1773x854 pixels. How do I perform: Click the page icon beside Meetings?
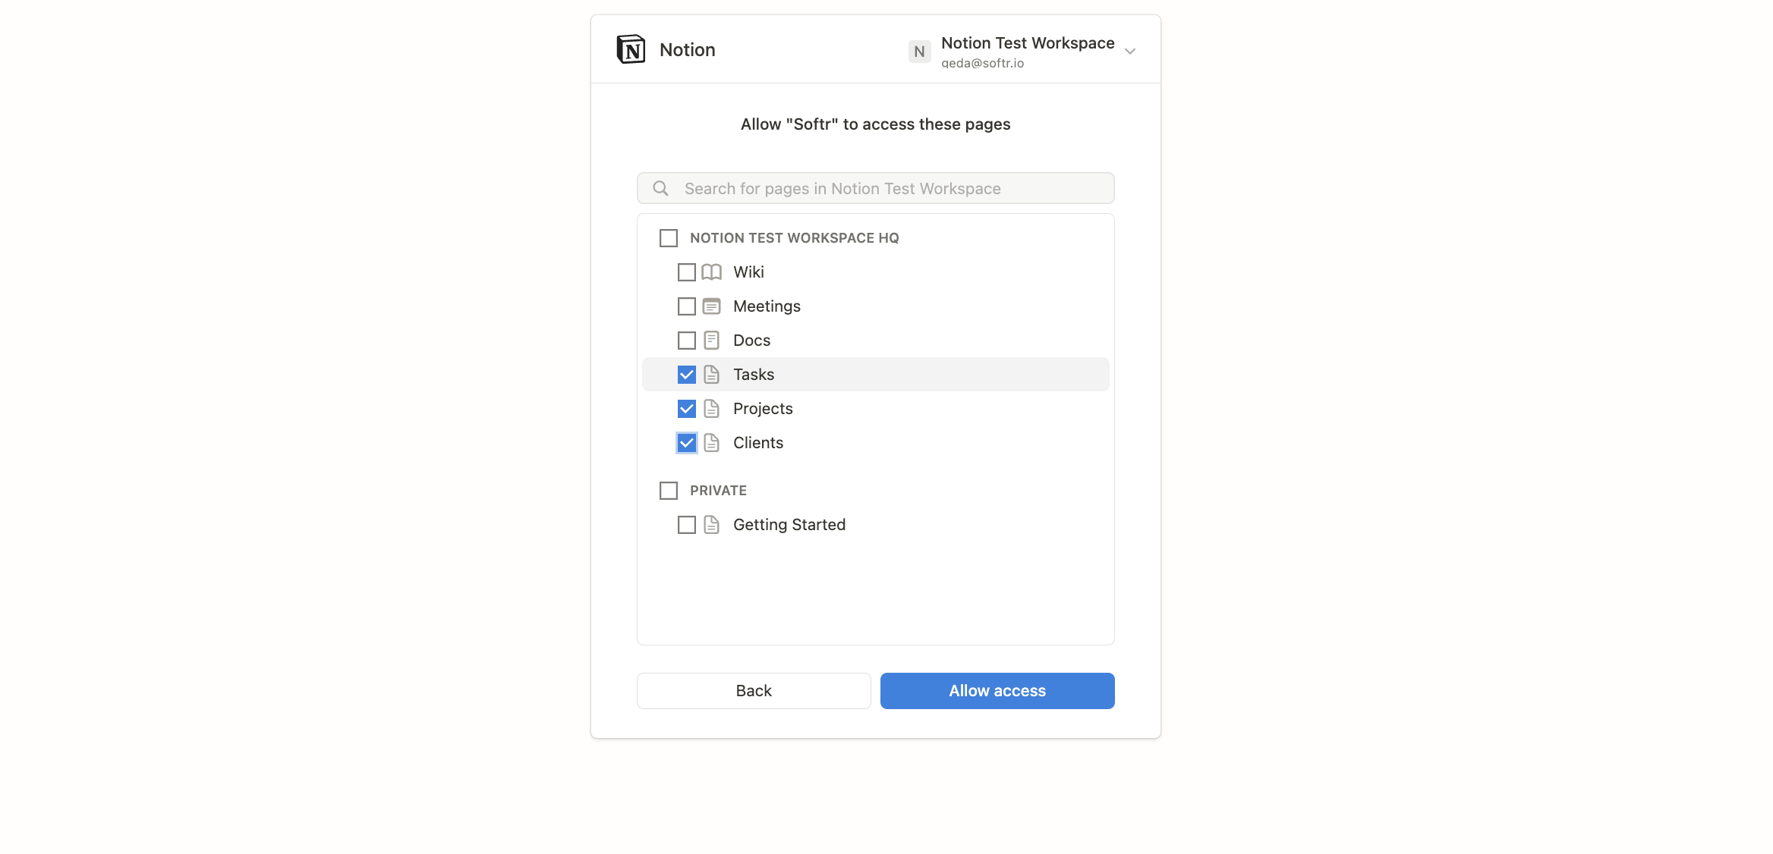pyautogui.click(x=711, y=306)
